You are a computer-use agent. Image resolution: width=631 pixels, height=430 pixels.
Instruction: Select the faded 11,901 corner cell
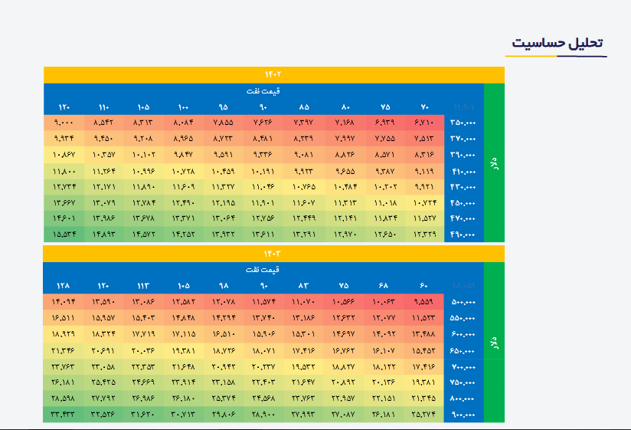tap(463, 107)
